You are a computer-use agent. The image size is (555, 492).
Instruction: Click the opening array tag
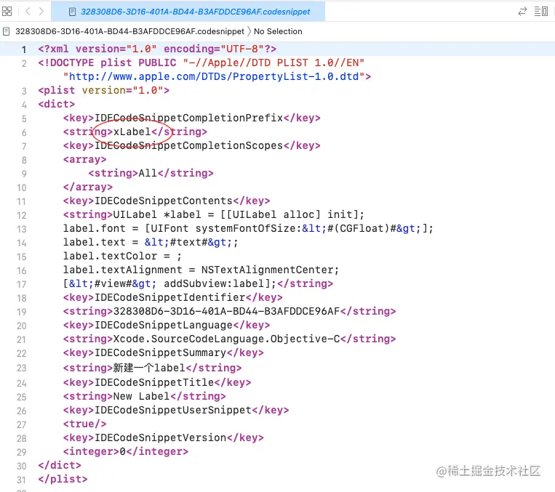[x=84, y=159]
